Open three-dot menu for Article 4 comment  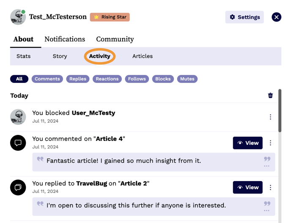pos(270,143)
